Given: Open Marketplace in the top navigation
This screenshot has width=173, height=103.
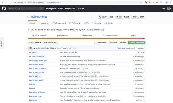Looking at the screenshot, I should [70, 8].
